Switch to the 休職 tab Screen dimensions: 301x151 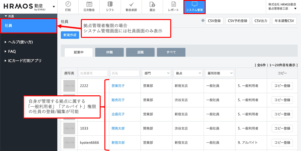109,52
